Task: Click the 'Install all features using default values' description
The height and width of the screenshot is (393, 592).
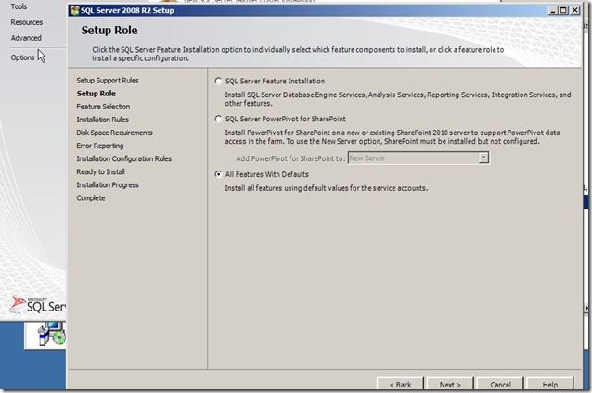Action: (x=327, y=188)
